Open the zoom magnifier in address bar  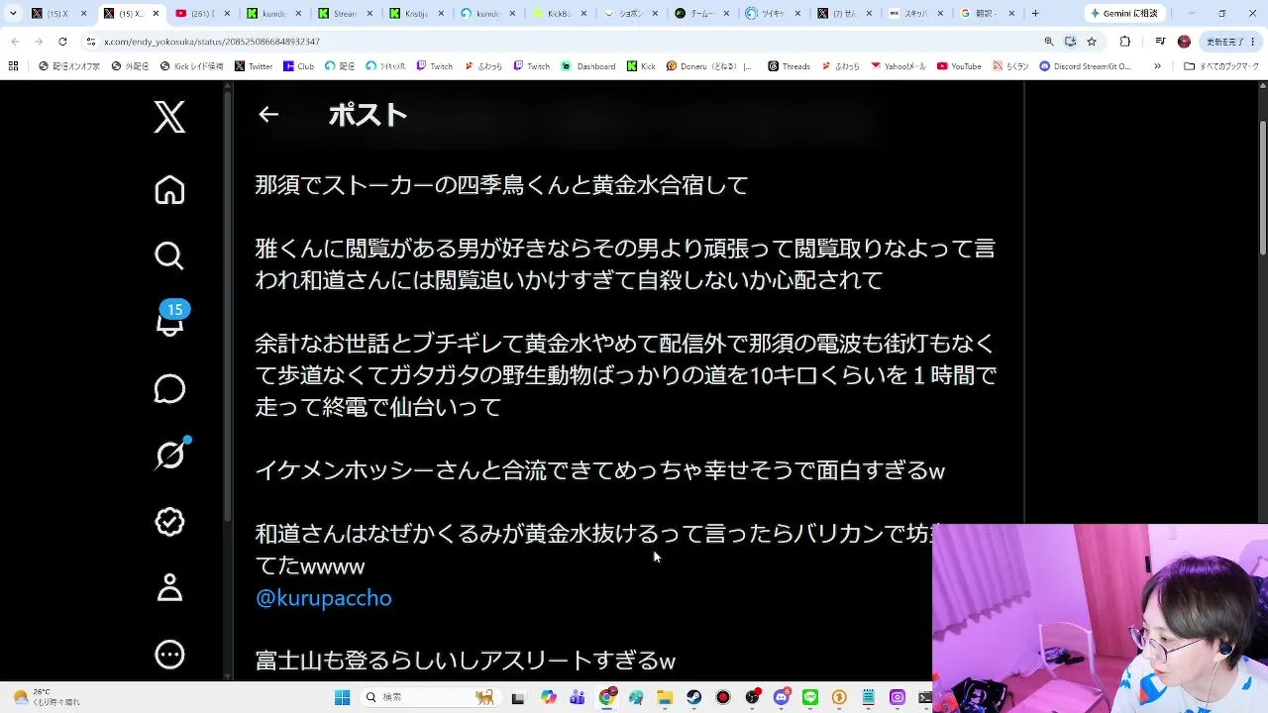pos(1049,42)
